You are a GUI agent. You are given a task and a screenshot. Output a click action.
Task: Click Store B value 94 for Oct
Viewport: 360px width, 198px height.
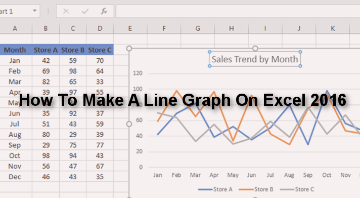[73, 155]
